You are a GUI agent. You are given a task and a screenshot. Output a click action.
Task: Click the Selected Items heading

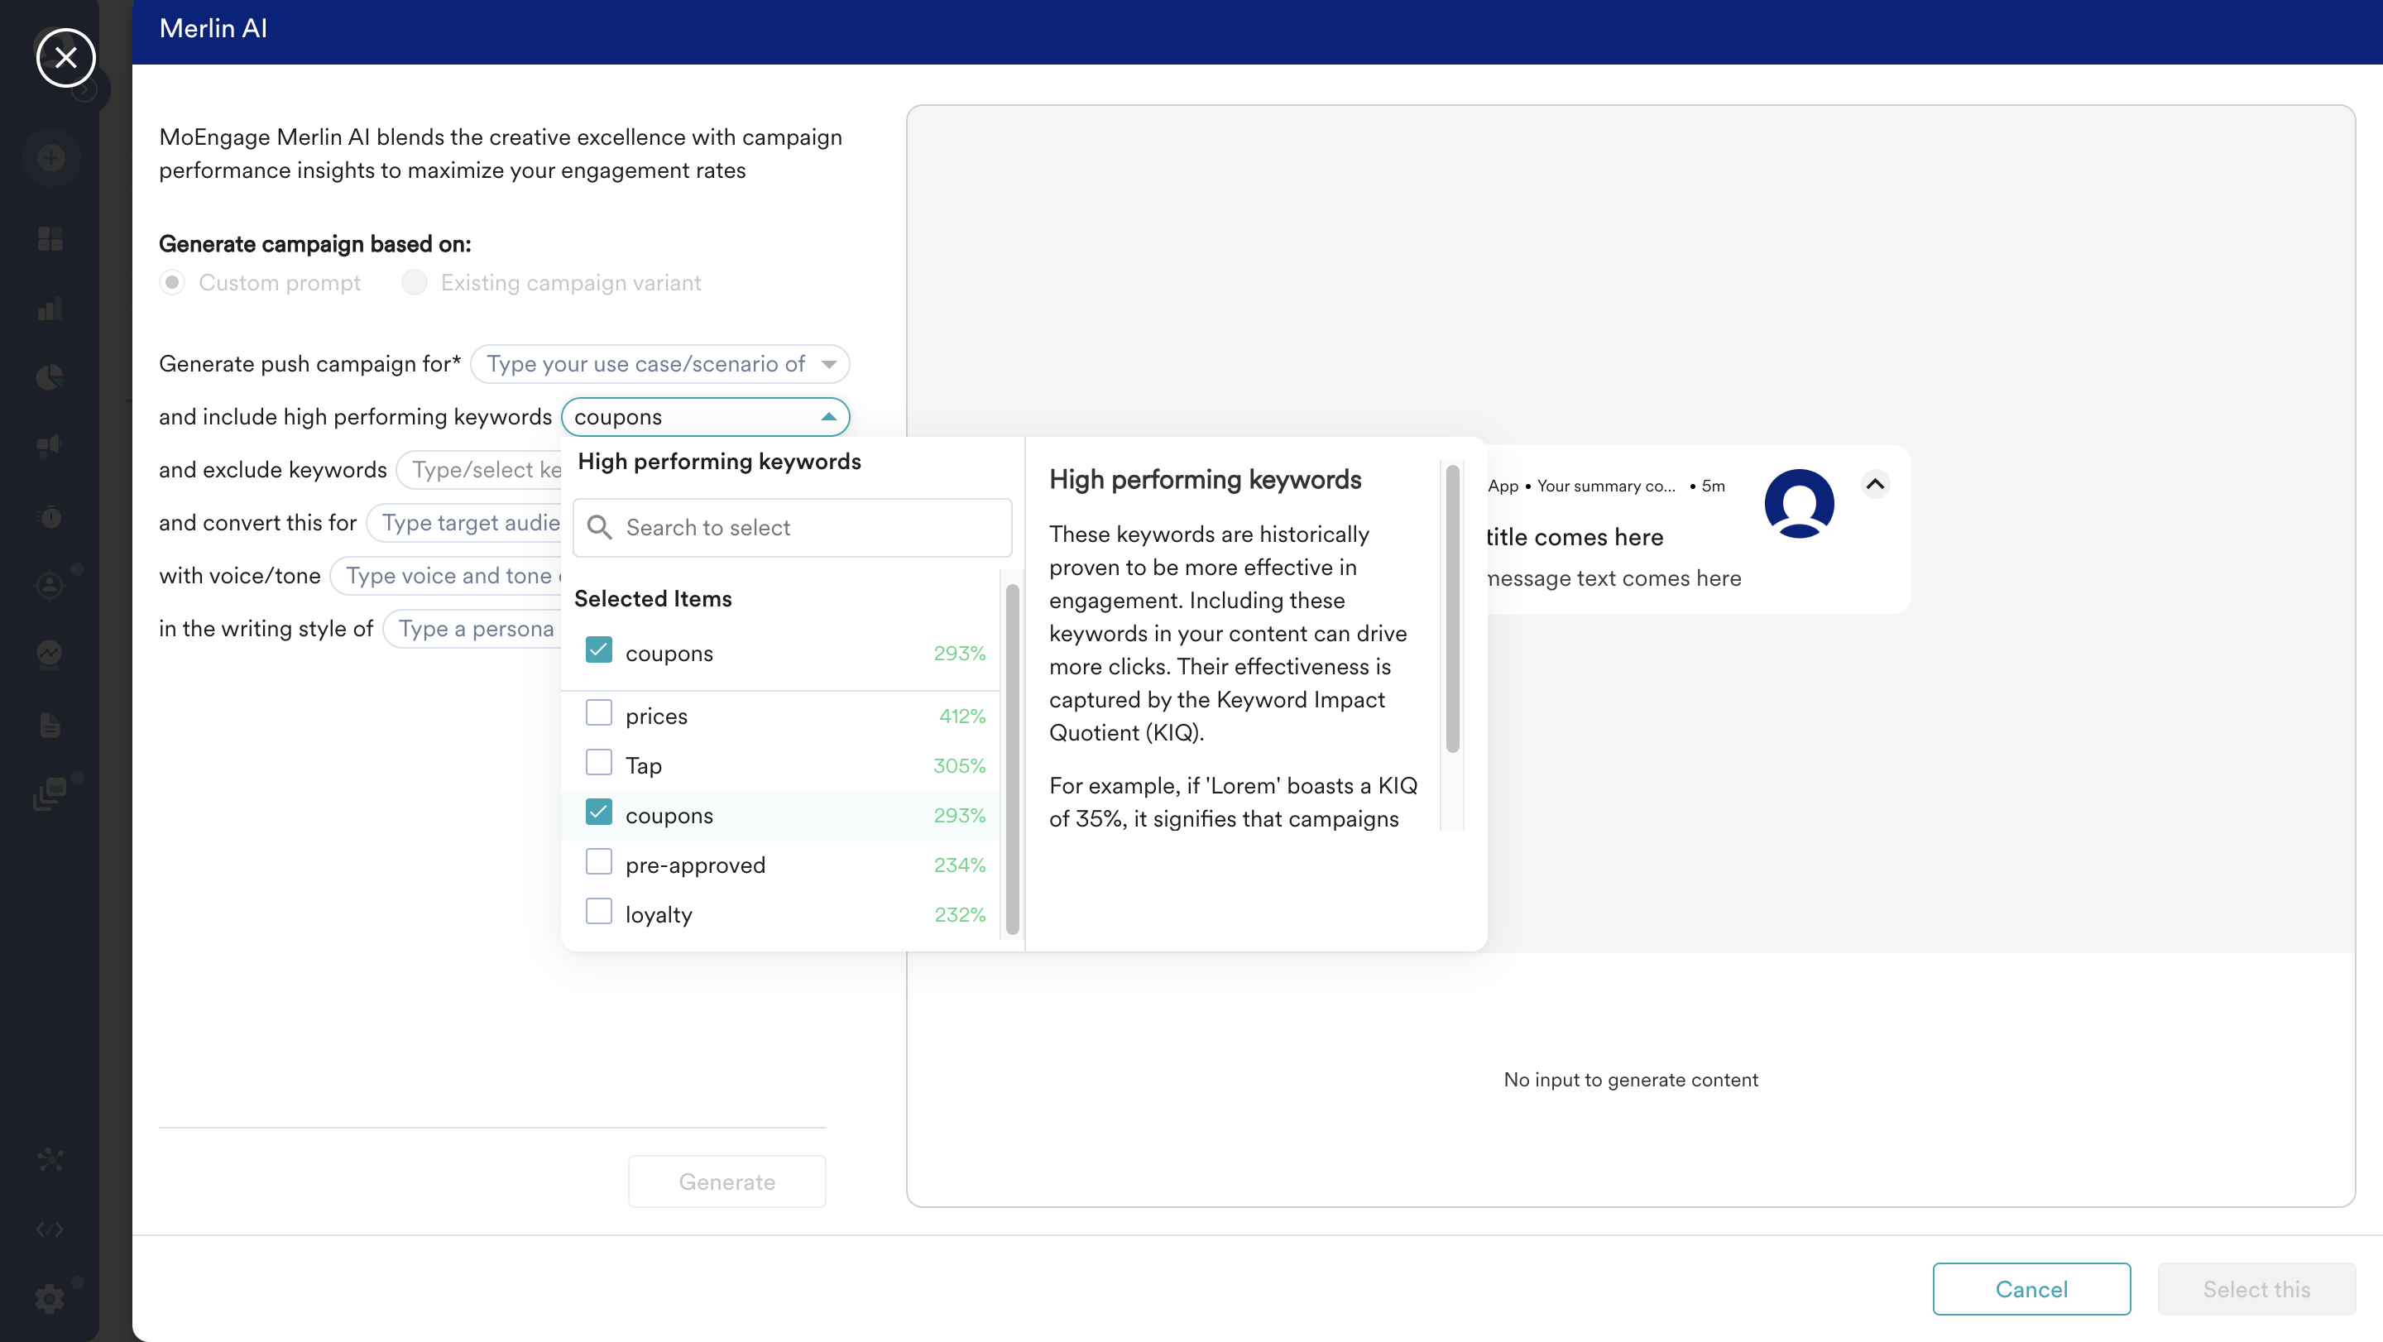pyautogui.click(x=653, y=598)
